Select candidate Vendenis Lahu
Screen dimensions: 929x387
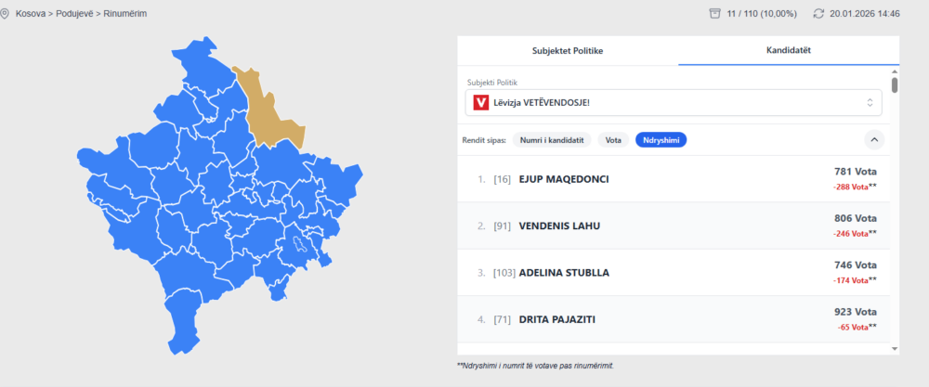click(557, 226)
